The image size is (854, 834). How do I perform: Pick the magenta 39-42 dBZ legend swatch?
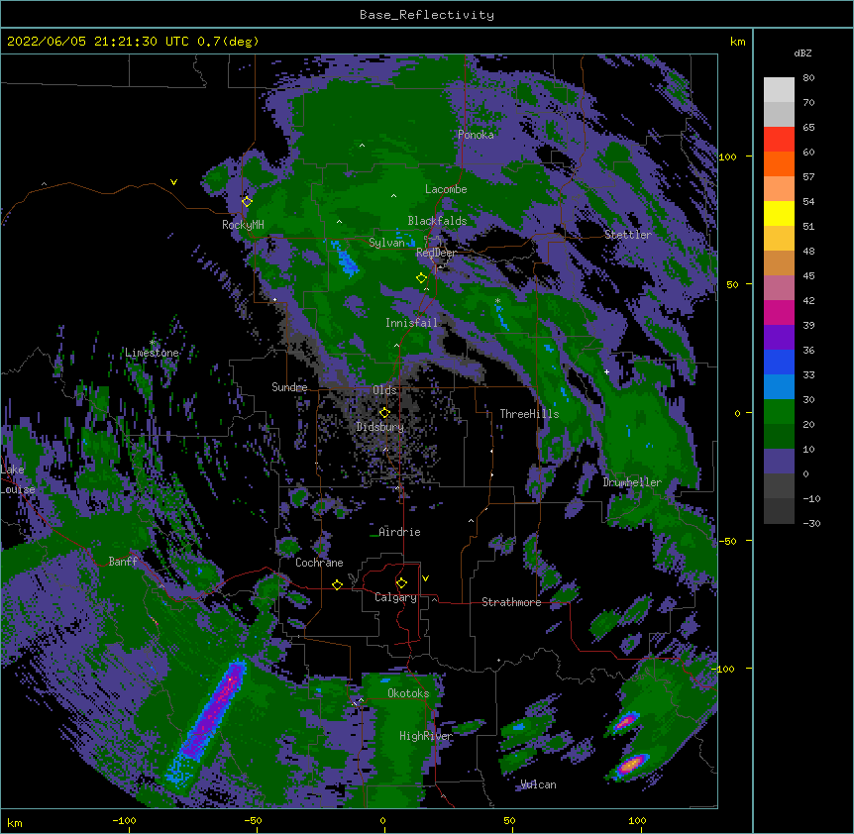click(779, 312)
